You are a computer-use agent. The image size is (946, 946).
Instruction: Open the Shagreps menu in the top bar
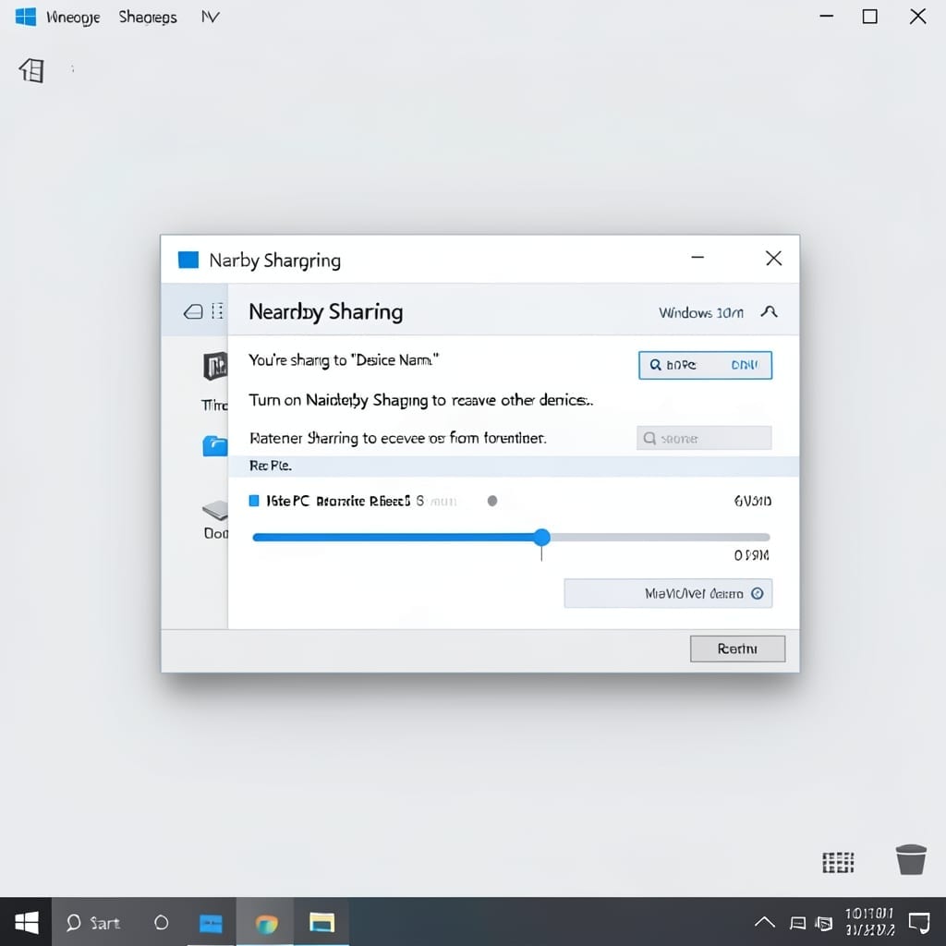pos(148,17)
